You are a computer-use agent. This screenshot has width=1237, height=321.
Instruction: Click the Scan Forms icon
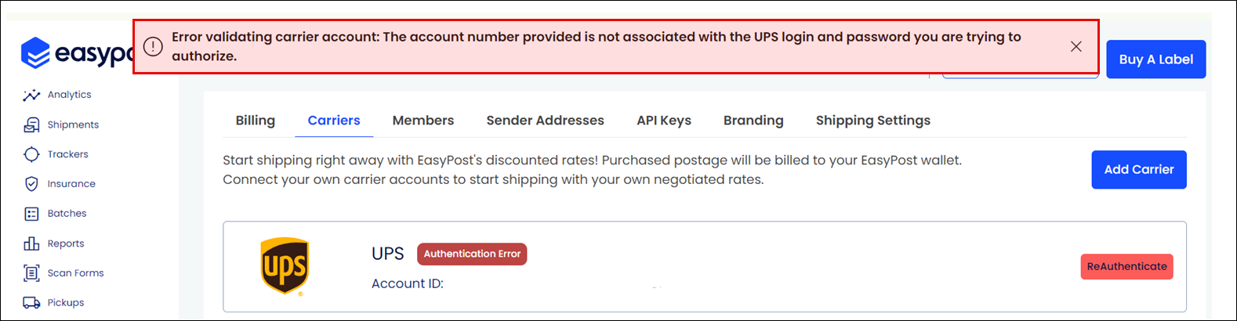(31, 273)
